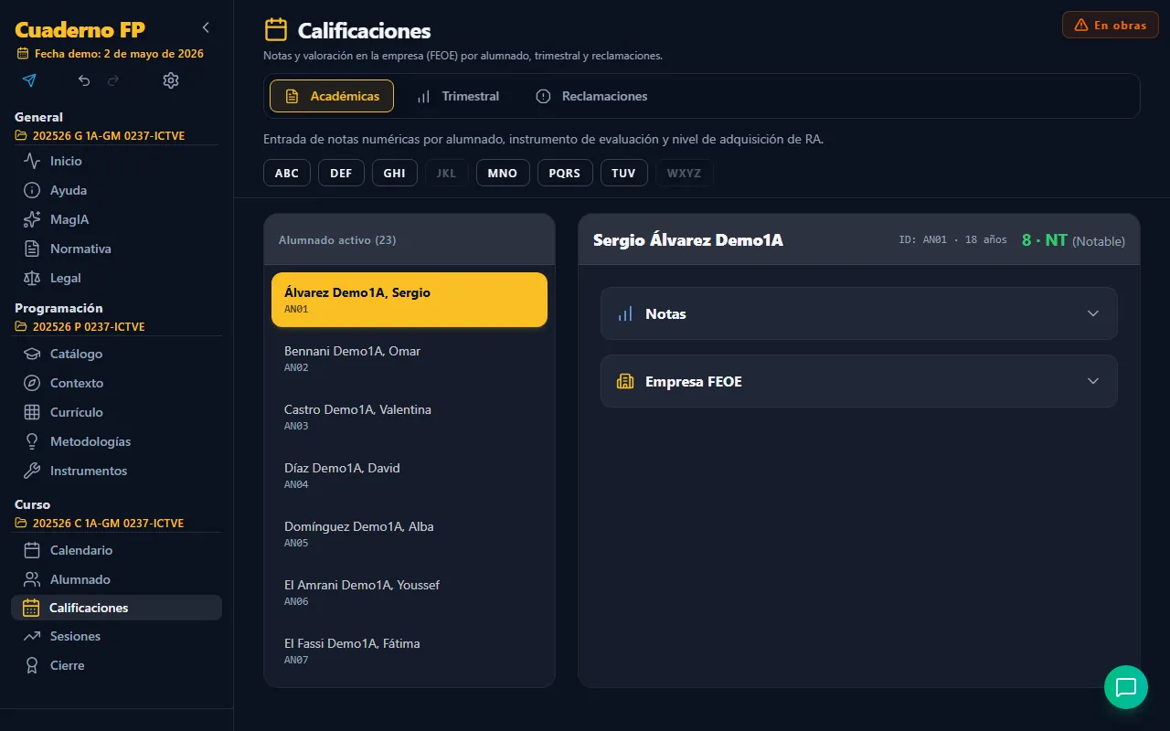Click the En obras warning badge
Image resolution: width=1170 pixels, height=731 pixels.
(1111, 25)
